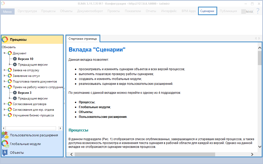Select the Стартовая страница tab
The width and height of the screenshot is (263, 164).
pyautogui.click(x=83, y=39)
